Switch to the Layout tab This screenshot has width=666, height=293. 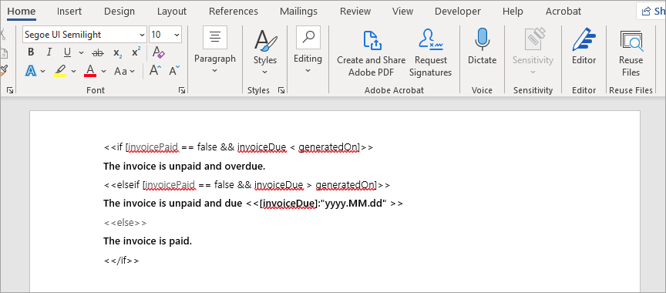(172, 11)
